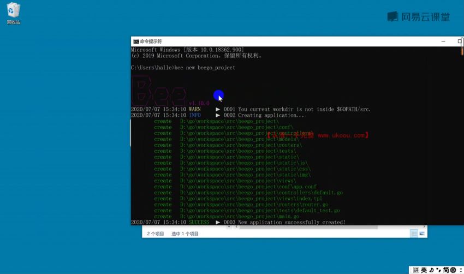Click the create line for tests\default_test.go
The image size is (464, 274).
click(x=247, y=210)
